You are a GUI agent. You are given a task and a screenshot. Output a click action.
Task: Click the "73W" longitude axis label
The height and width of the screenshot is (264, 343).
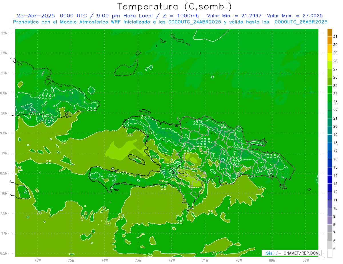click(x=138, y=260)
